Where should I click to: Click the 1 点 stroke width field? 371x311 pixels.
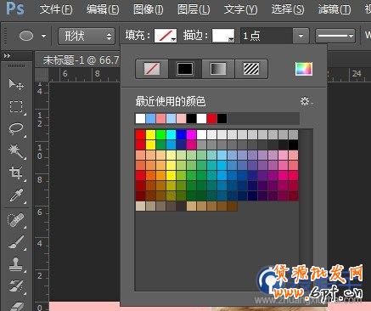click(267, 36)
